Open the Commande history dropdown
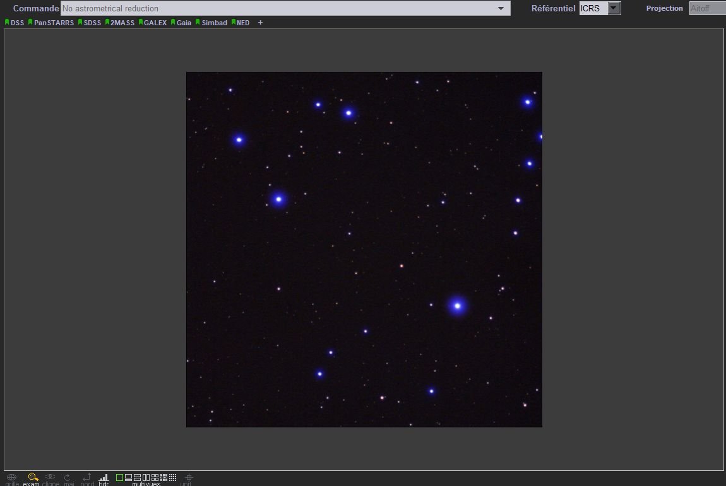 503,8
